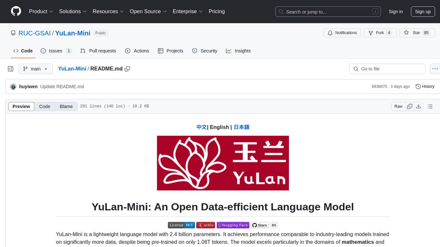Open huyiwen's avatar

[13, 87]
